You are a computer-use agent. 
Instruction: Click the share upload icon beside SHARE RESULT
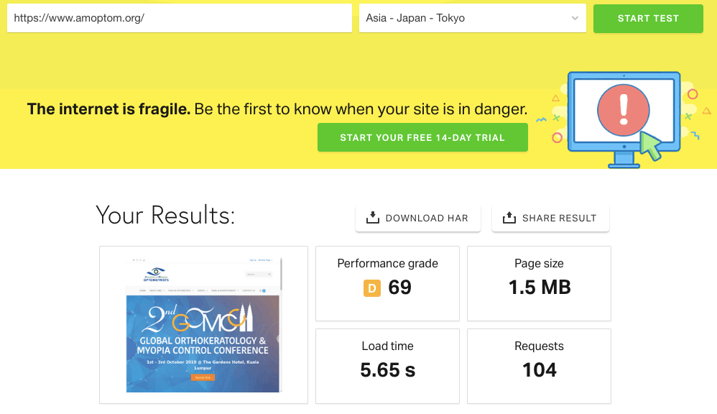[x=509, y=218]
